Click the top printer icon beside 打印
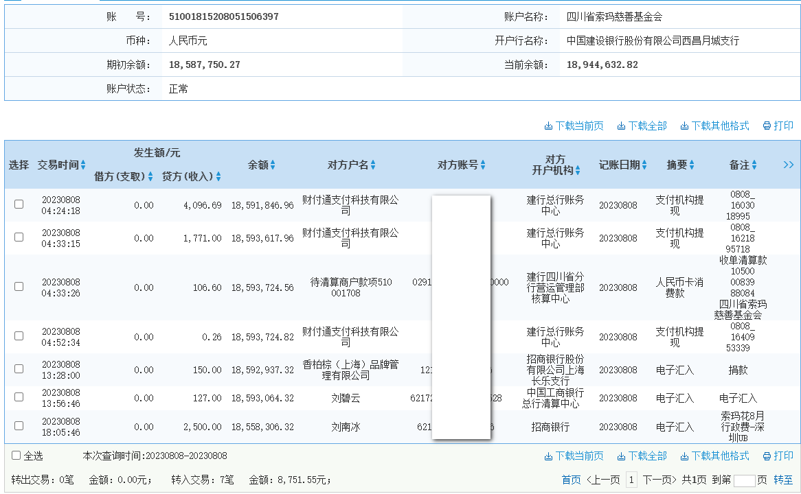Image resolution: width=801 pixels, height=494 pixels. (767, 126)
